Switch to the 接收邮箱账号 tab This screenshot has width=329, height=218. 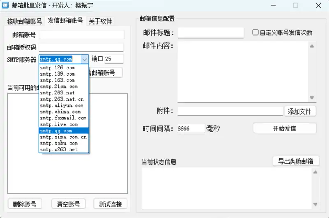(x=25, y=21)
